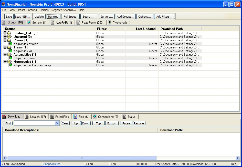Open the File menu
Image resolution: width=242 pixels, height=167 pixels.
coord(4,10)
